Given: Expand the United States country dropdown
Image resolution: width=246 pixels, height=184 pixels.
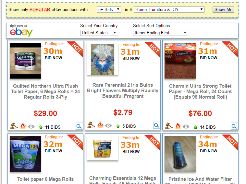Looking at the screenshot, I should tap(99, 33).
